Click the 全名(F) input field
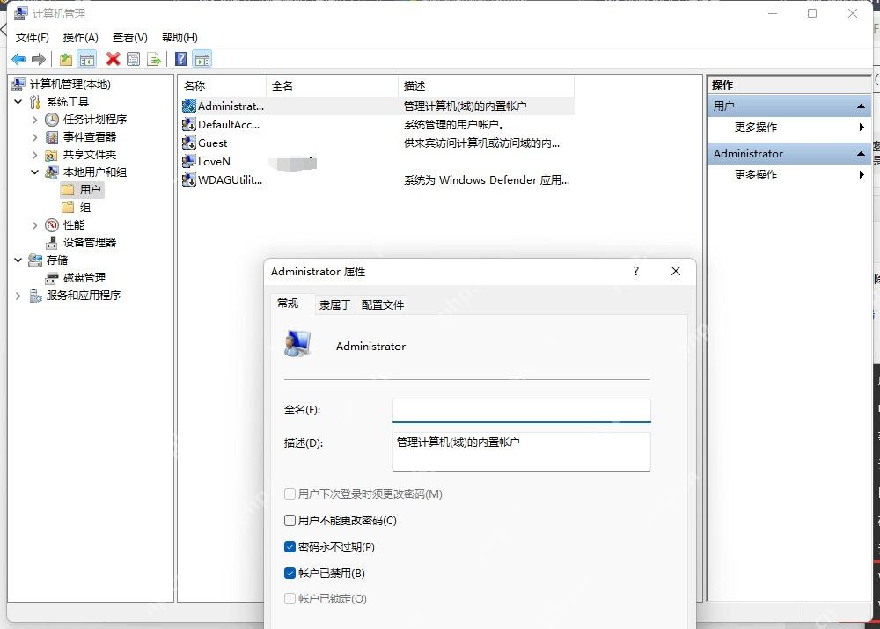This screenshot has width=880, height=629. click(521, 410)
